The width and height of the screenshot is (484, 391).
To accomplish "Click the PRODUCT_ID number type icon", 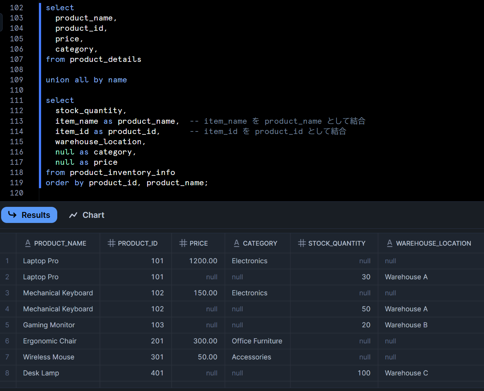I will pos(112,243).
